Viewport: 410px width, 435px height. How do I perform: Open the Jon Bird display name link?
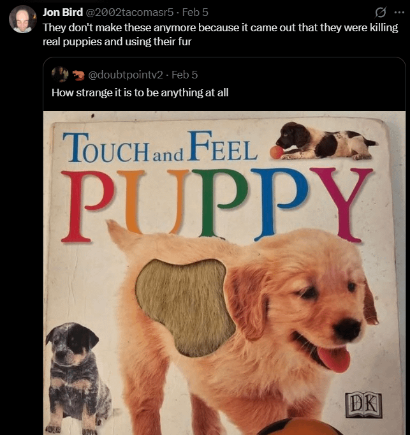(x=62, y=13)
